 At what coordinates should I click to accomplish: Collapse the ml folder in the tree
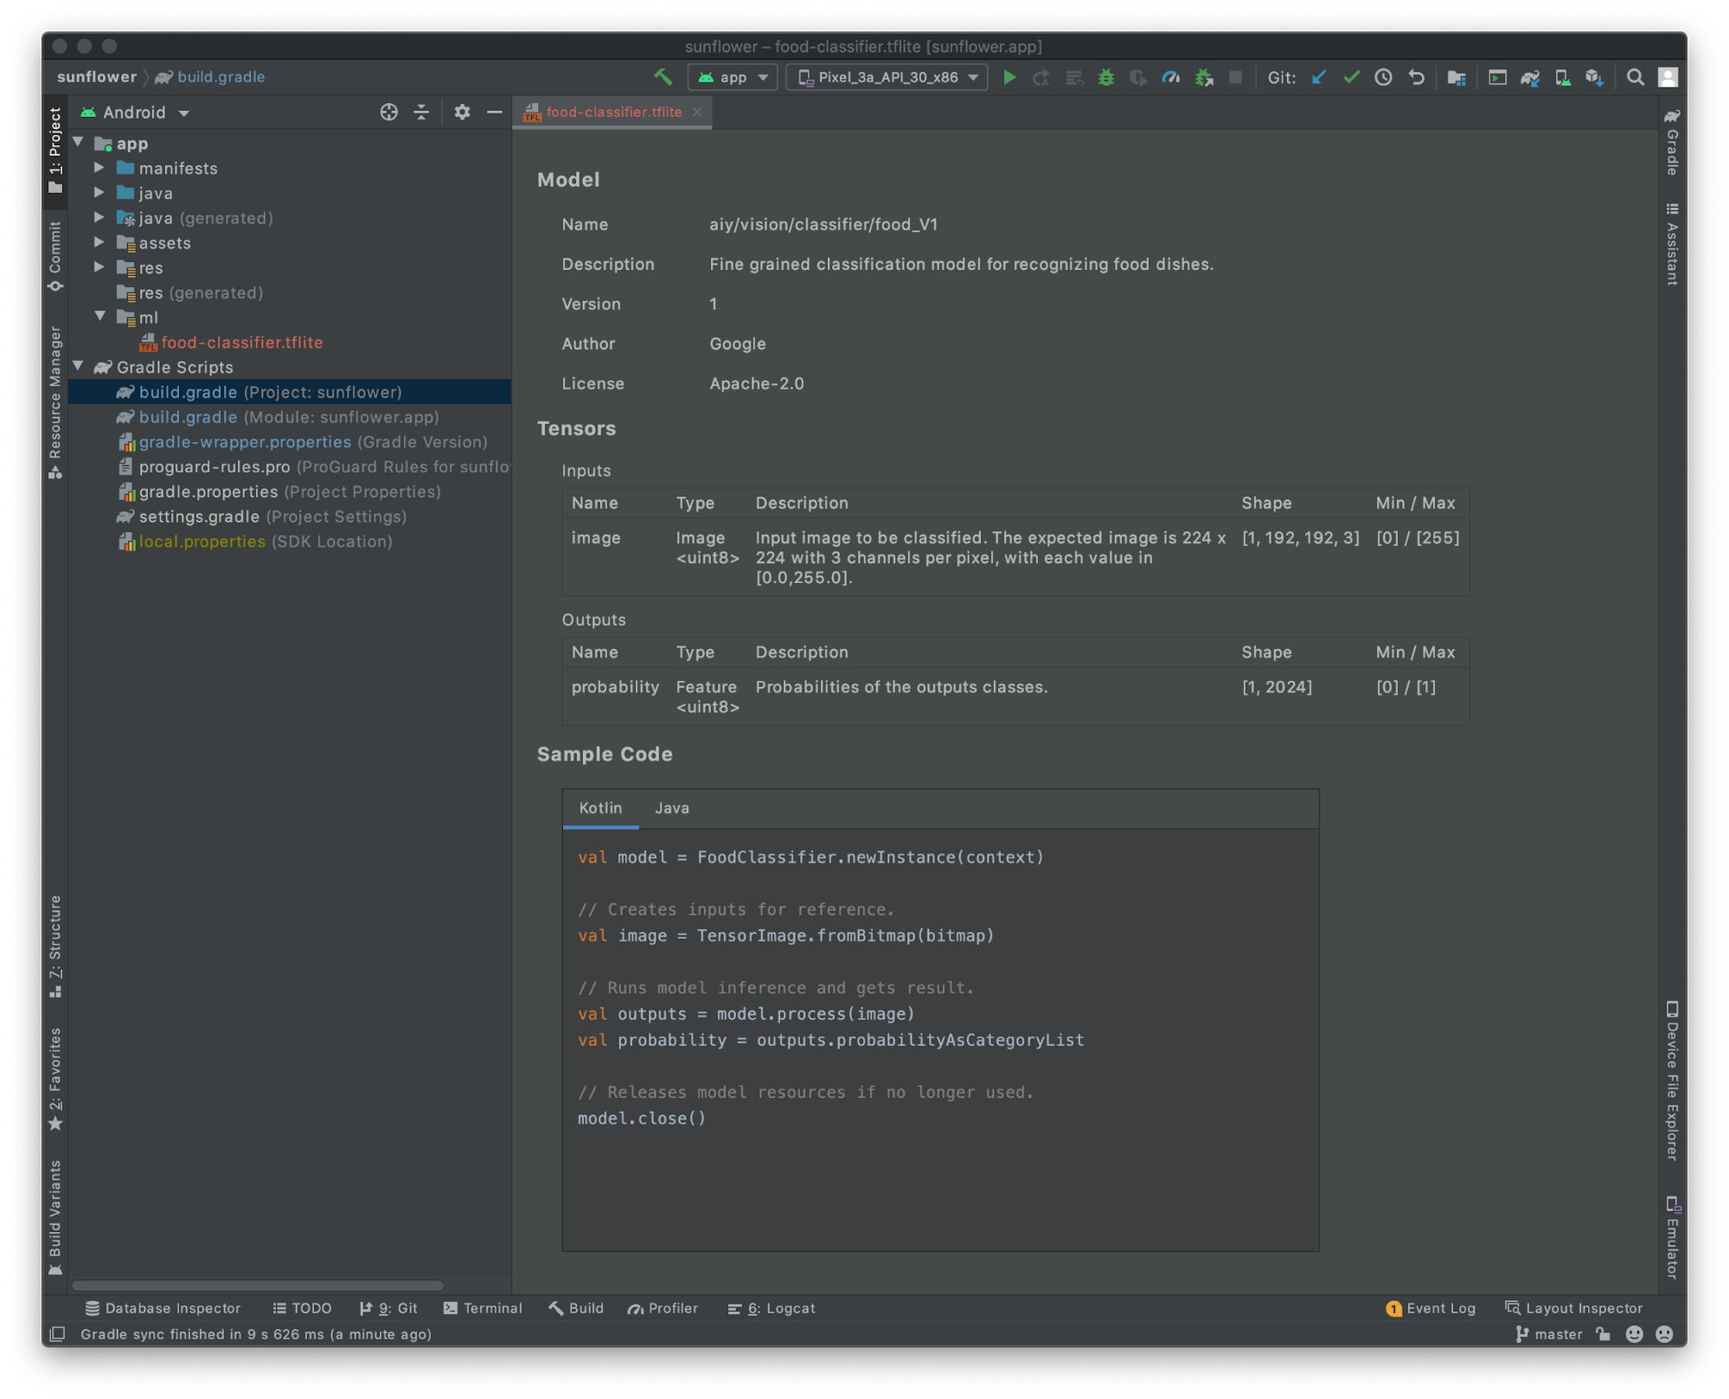point(100,318)
